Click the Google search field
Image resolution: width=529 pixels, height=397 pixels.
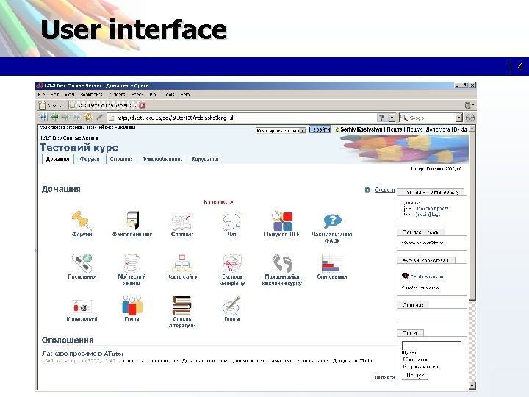(427, 118)
